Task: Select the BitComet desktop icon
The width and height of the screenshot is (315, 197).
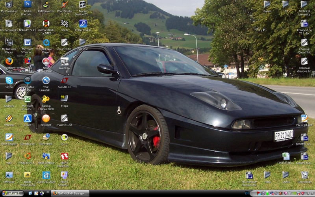Action: coord(46,118)
